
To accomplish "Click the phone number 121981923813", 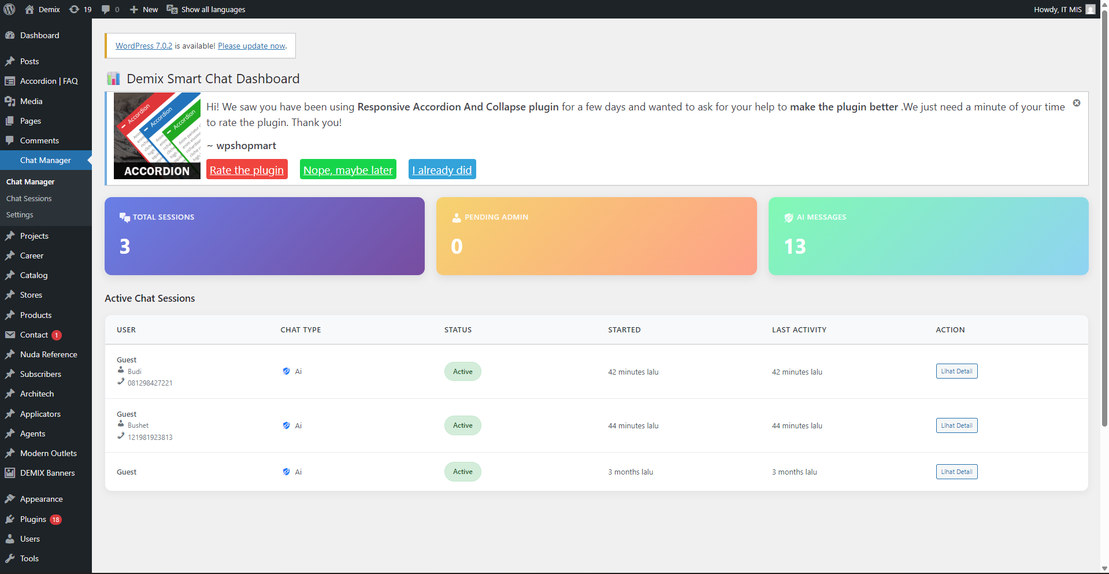I will [150, 437].
